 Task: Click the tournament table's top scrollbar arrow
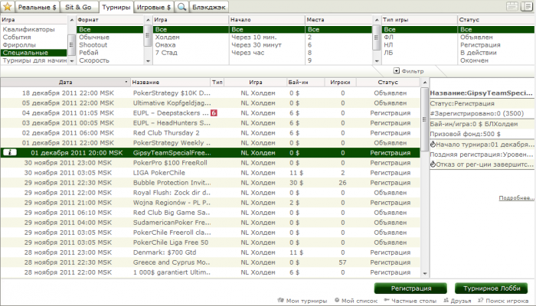point(424,83)
